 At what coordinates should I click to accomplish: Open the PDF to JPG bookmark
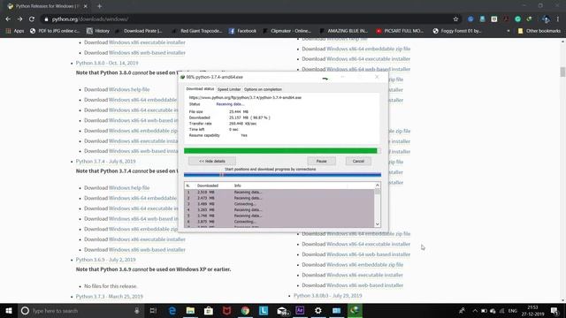pyautogui.click(x=55, y=31)
